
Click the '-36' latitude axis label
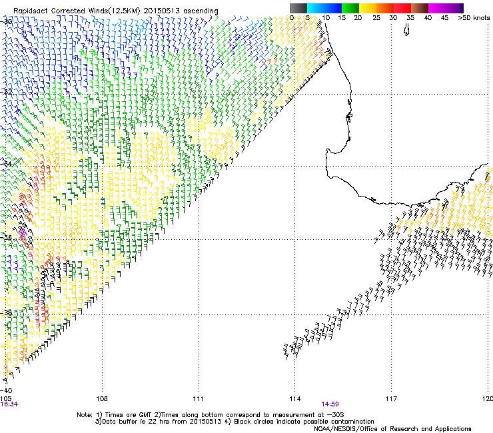[x=6, y=237]
